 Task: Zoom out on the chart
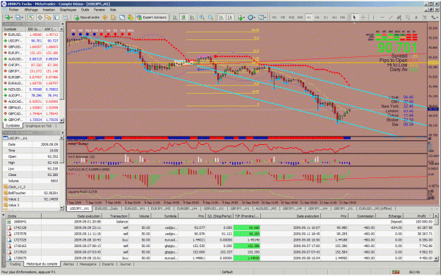coord(210,18)
